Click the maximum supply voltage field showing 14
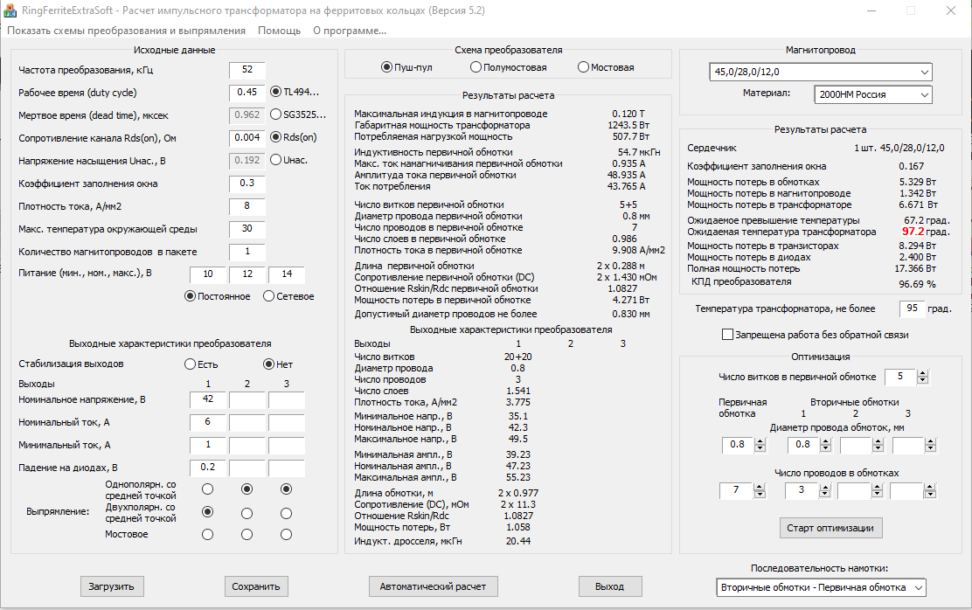972x610 pixels. coord(286,274)
